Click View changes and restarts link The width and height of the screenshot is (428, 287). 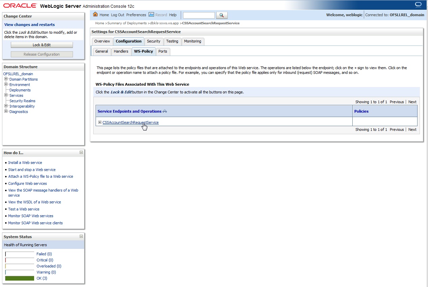pos(29,25)
